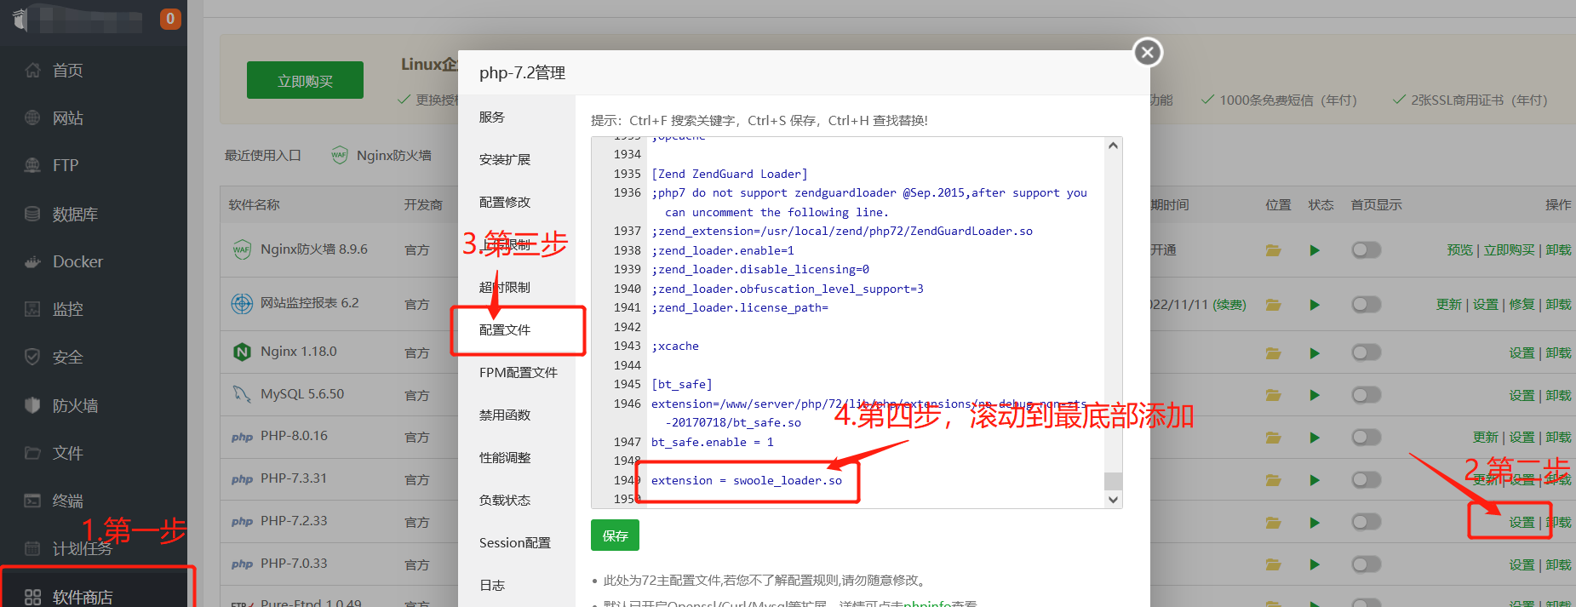This screenshot has width=1576, height=607.
Task: Open the firewall shield icon in the sidebar
Action: [x=32, y=405]
